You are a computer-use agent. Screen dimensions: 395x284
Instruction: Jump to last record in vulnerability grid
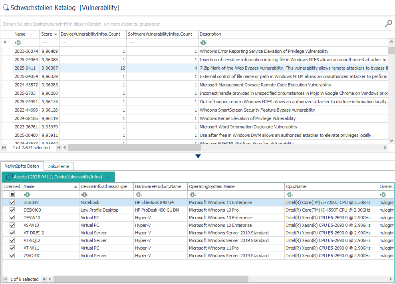click(59, 148)
